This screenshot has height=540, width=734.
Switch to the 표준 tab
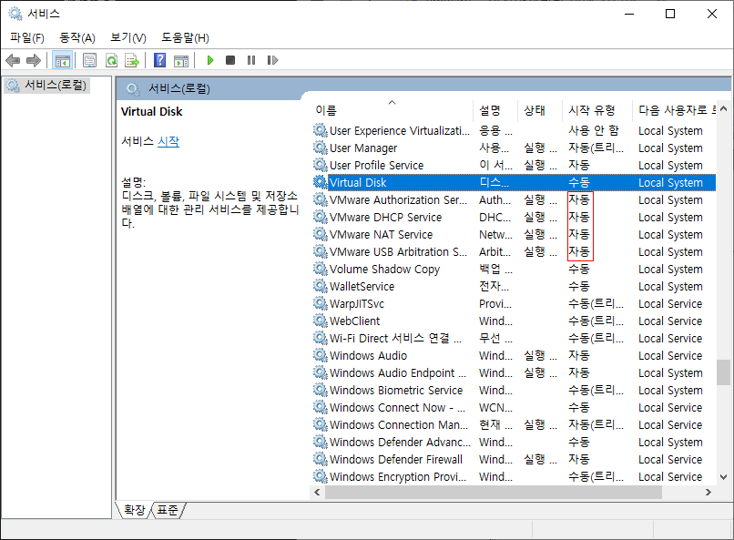coord(168,510)
